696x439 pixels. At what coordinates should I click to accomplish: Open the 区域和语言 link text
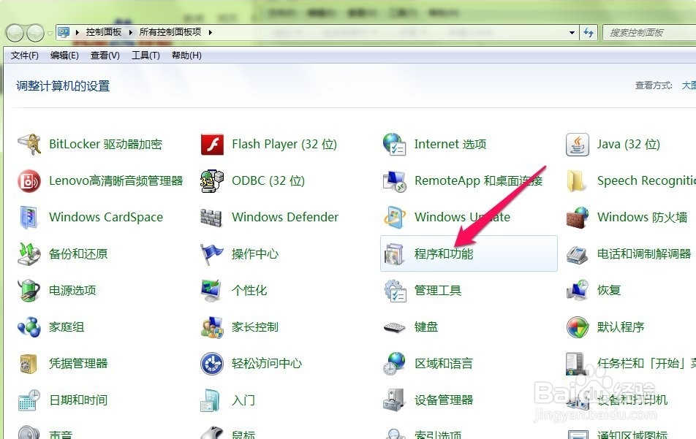click(444, 364)
